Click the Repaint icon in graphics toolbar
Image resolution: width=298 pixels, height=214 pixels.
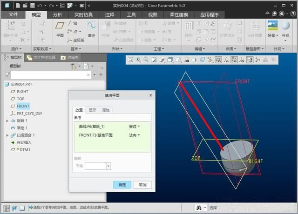point(154,60)
